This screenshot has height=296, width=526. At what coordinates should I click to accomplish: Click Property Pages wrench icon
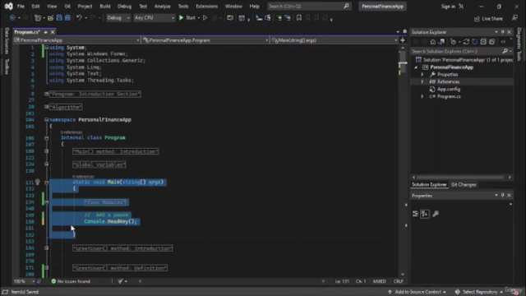coord(436,214)
